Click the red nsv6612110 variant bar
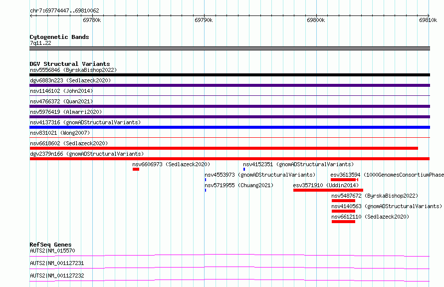This screenshot has width=444, height=287. click(x=343, y=222)
